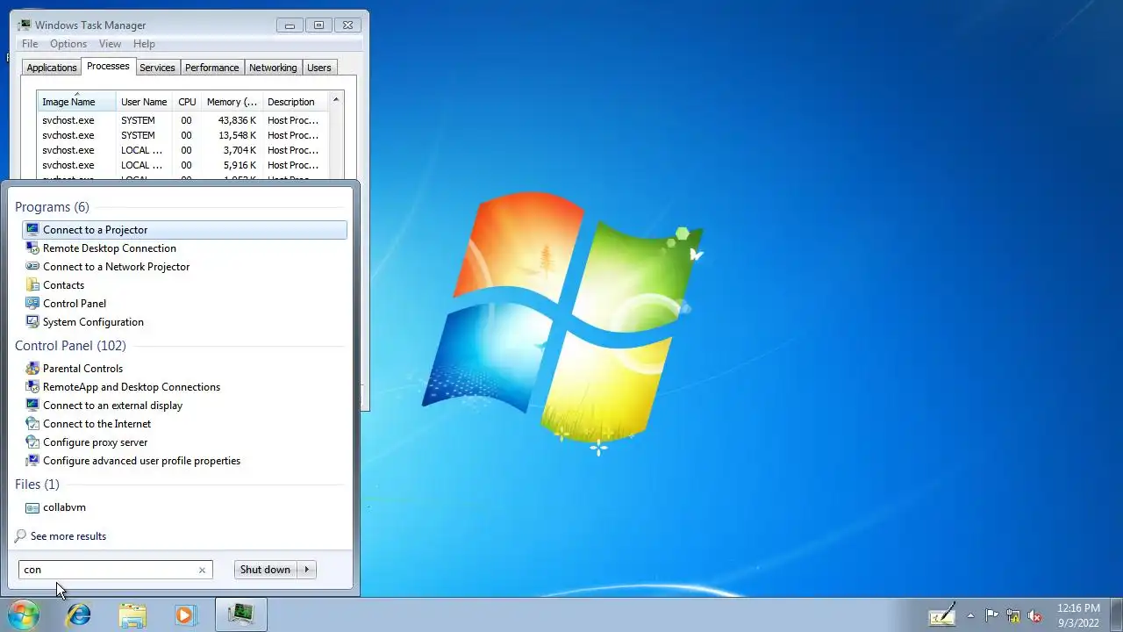Screen dimensions: 1123x632
Task: Open Windows Explorer from the taskbar
Action: point(132,614)
